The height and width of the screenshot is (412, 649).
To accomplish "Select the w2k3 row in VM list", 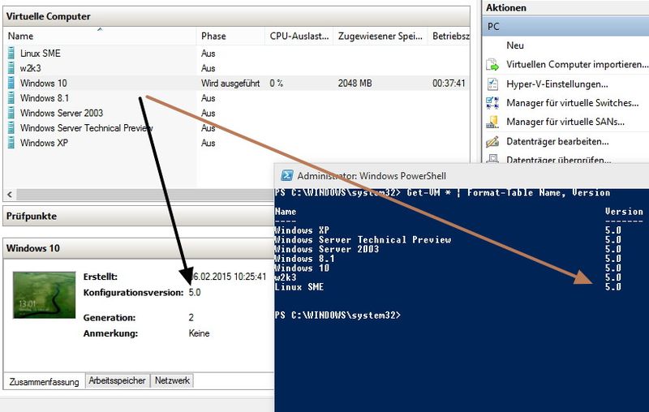I will (x=236, y=68).
